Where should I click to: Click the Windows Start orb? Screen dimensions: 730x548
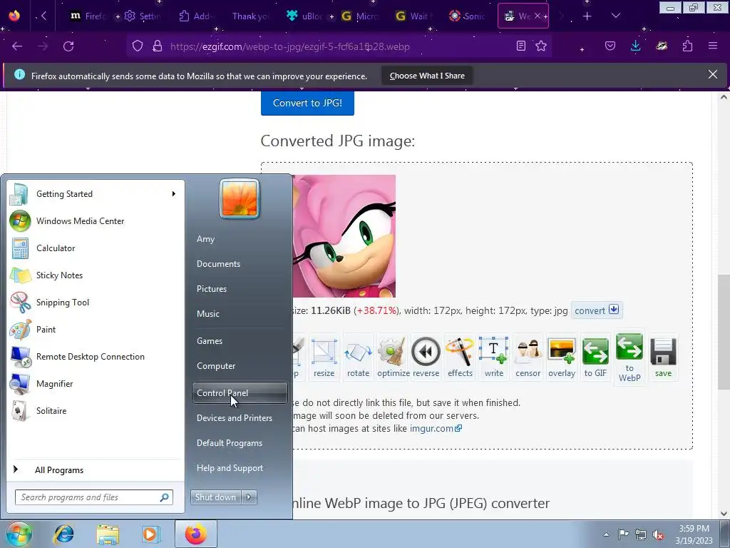coord(19,534)
